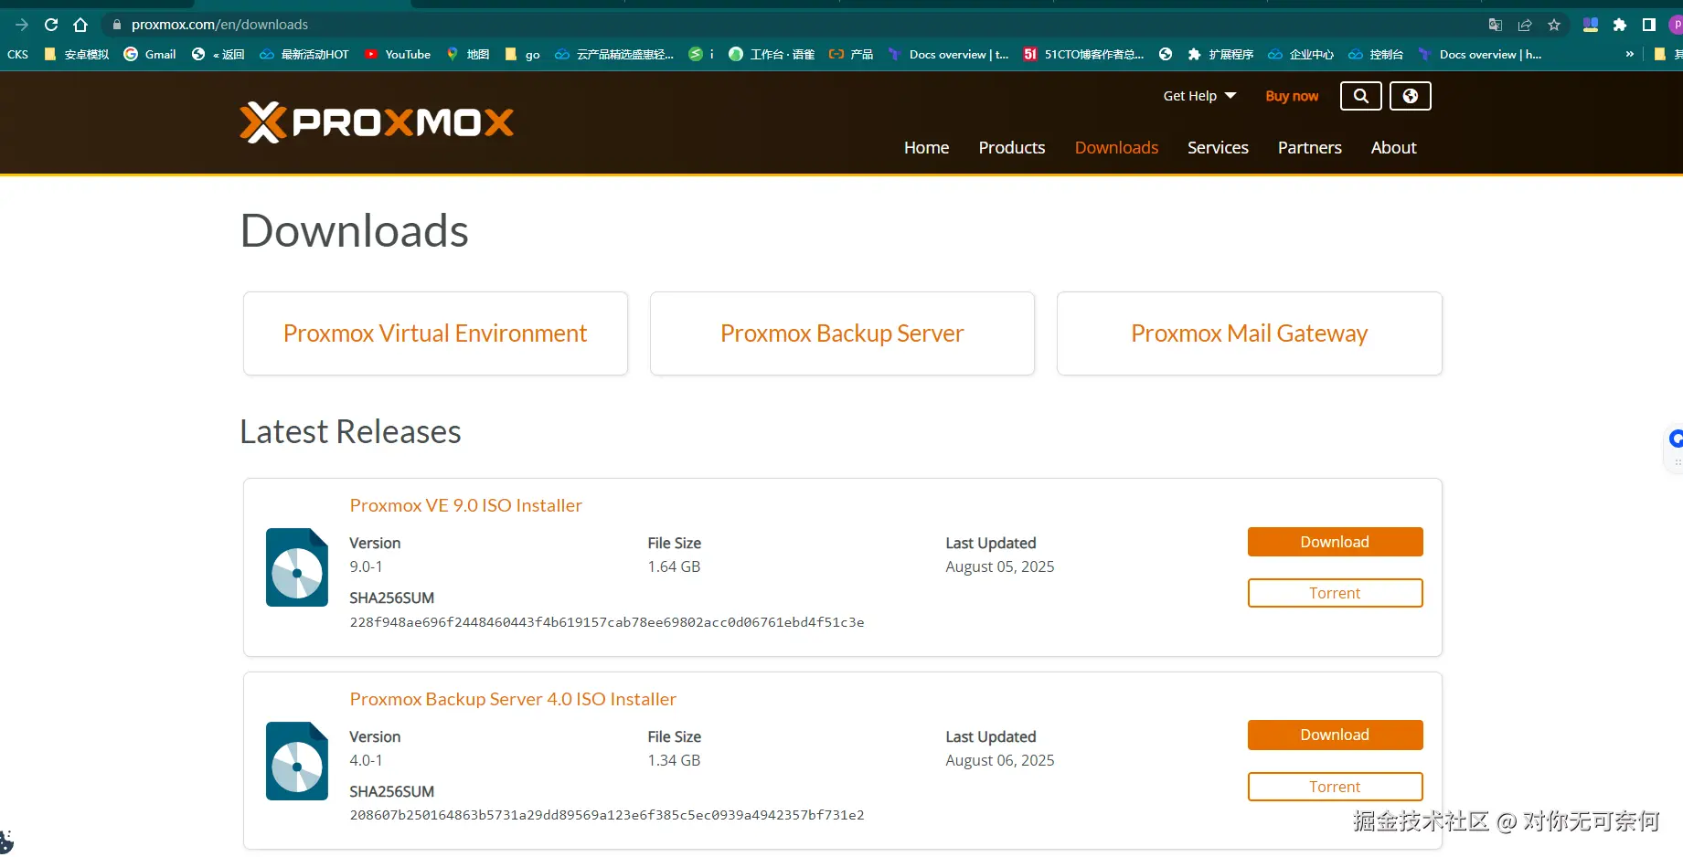Open the cookie settings icon
This screenshot has width=1683, height=857.
point(5,842)
